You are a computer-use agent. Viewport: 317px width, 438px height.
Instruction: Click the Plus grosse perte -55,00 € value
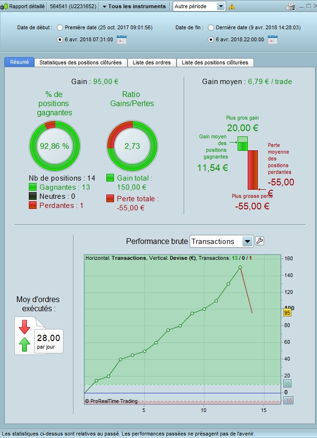click(x=252, y=206)
